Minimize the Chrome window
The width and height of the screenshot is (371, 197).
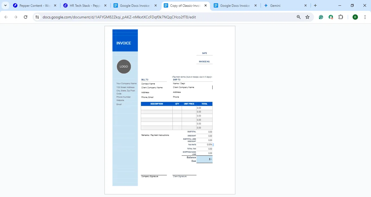tap(340, 5)
